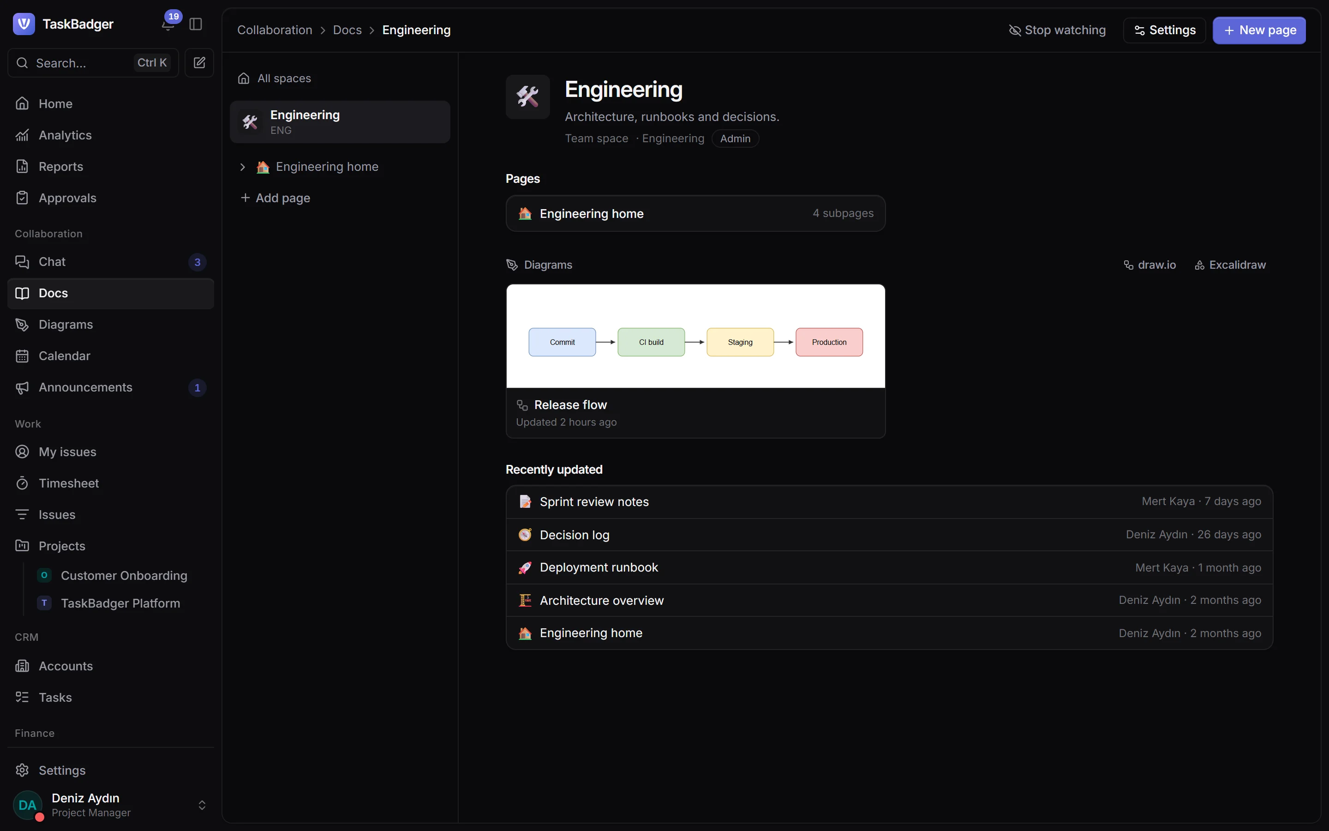The image size is (1329, 831).
Task: Open Announcements in sidebar
Action: tap(110, 387)
